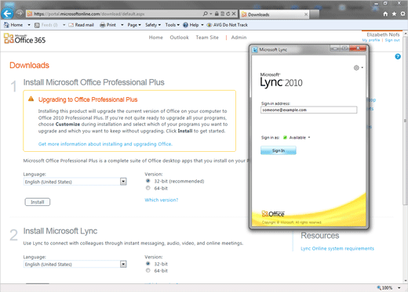This screenshot has height=292, width=408.
Task: Open Get more information about installing link
Action: click(105, 144)
